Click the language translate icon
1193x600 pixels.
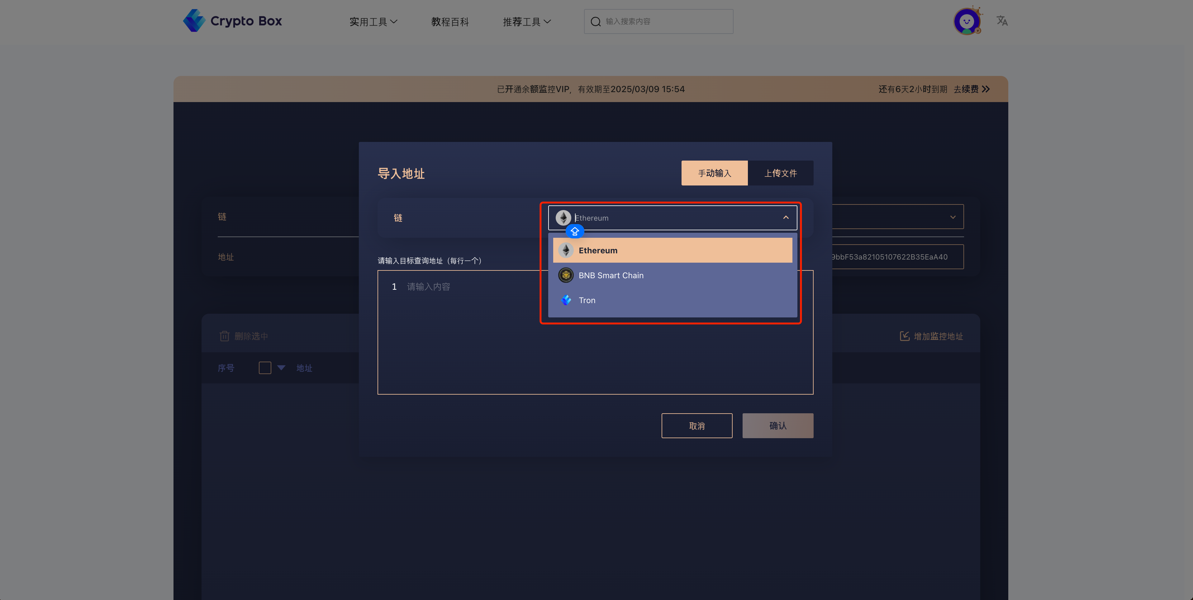(1002, 21)
